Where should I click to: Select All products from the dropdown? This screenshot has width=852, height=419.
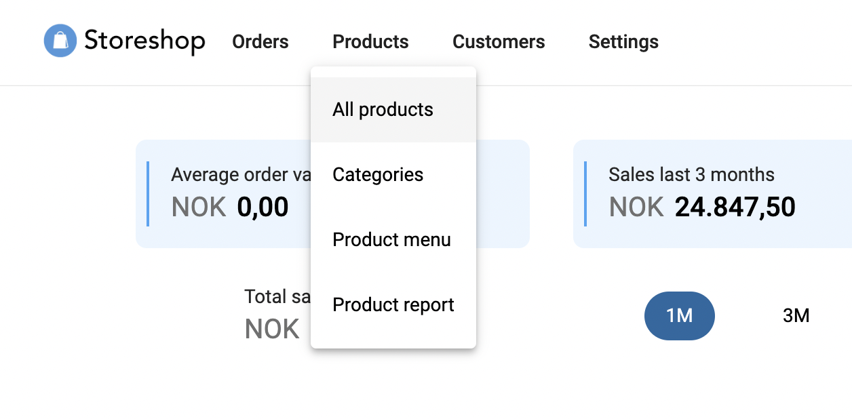point(383,110)
